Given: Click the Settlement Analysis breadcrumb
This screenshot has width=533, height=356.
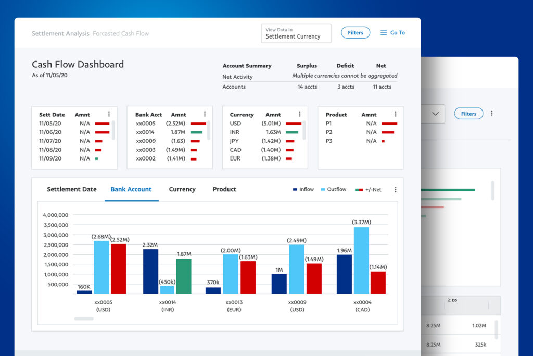Looking at the screenshot, I should (60, 33).
